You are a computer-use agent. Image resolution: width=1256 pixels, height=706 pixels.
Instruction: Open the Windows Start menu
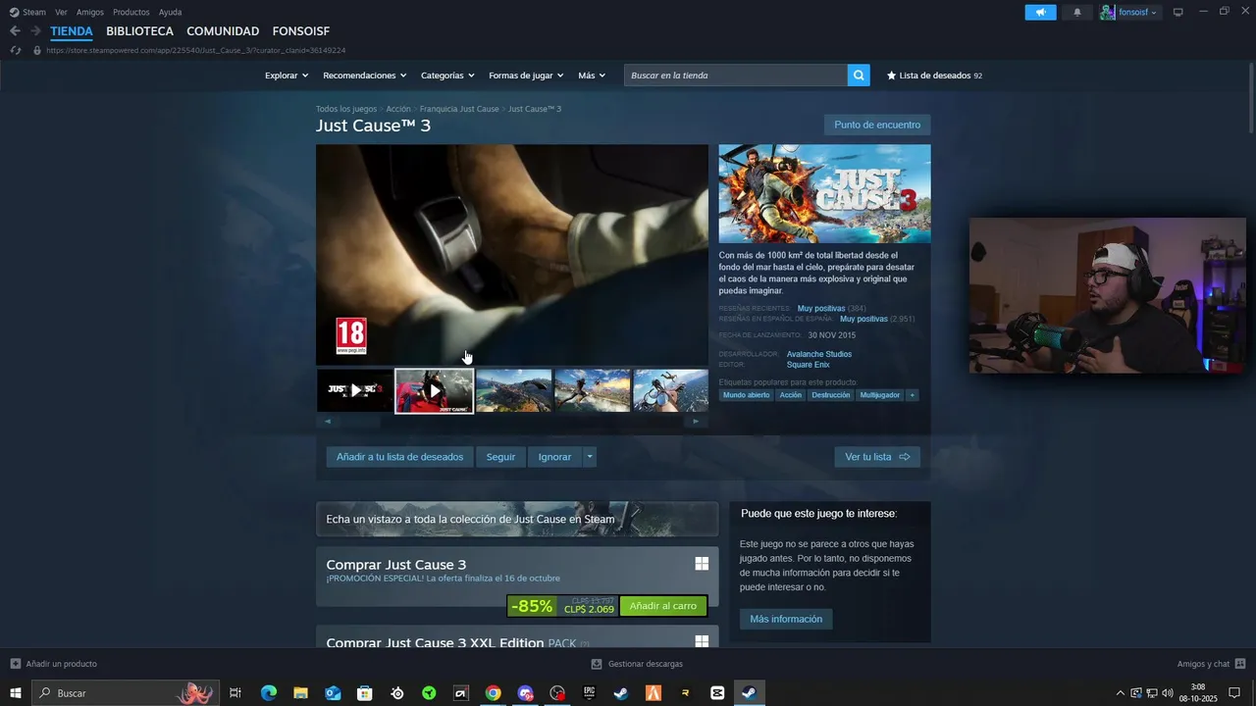pyautogui.click(x=15, y=693)
